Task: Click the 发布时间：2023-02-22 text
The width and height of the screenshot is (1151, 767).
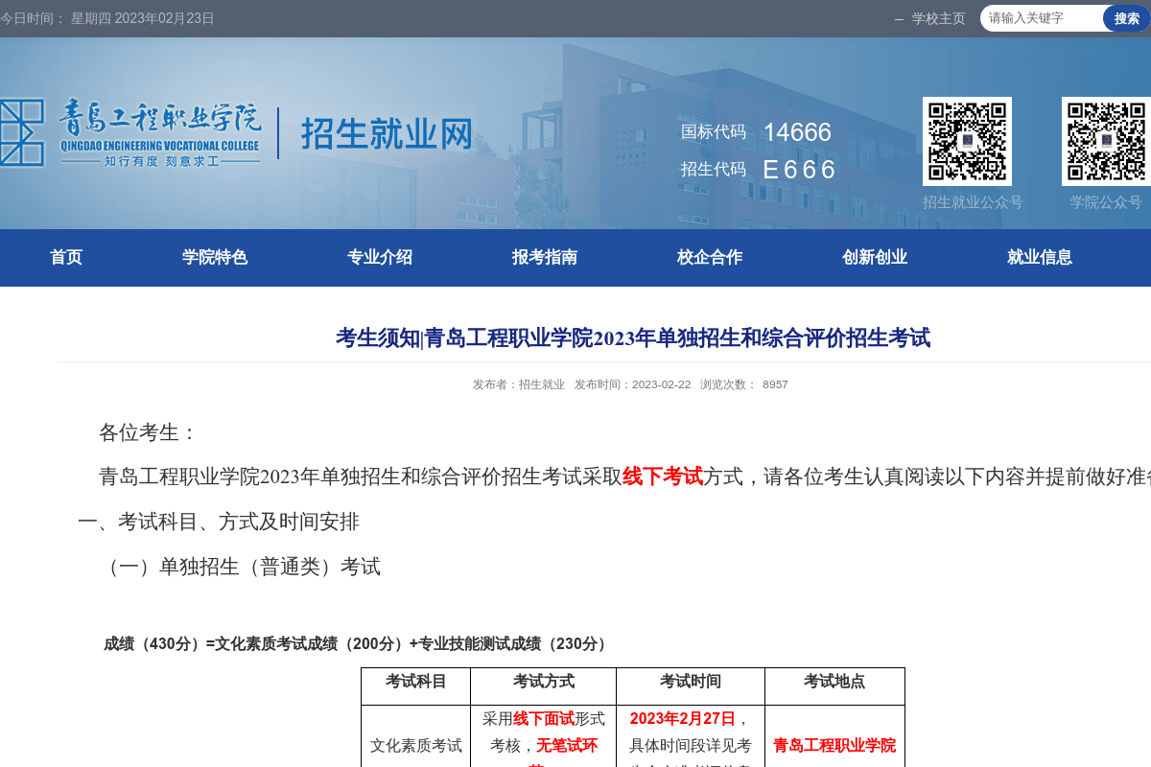Action: tap(632, 384)
